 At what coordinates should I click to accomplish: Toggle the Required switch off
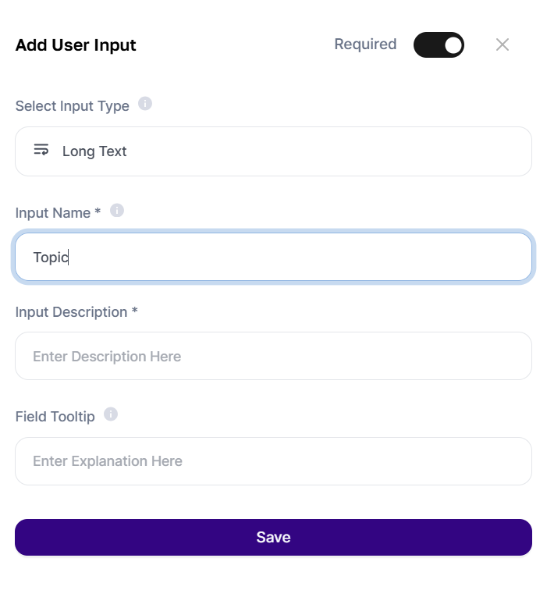click(439, 44)
